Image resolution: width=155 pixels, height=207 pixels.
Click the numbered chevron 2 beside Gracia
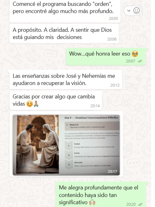(x=69, y=155)
